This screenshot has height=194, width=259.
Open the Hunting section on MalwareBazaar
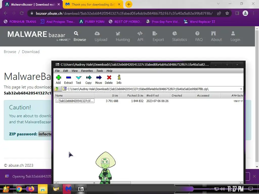123,36
